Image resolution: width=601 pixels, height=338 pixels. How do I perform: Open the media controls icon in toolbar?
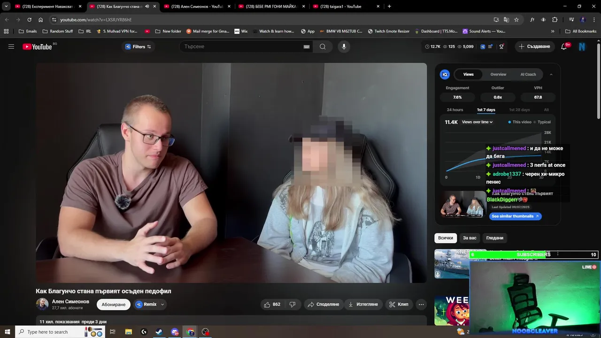pos(571,20)
